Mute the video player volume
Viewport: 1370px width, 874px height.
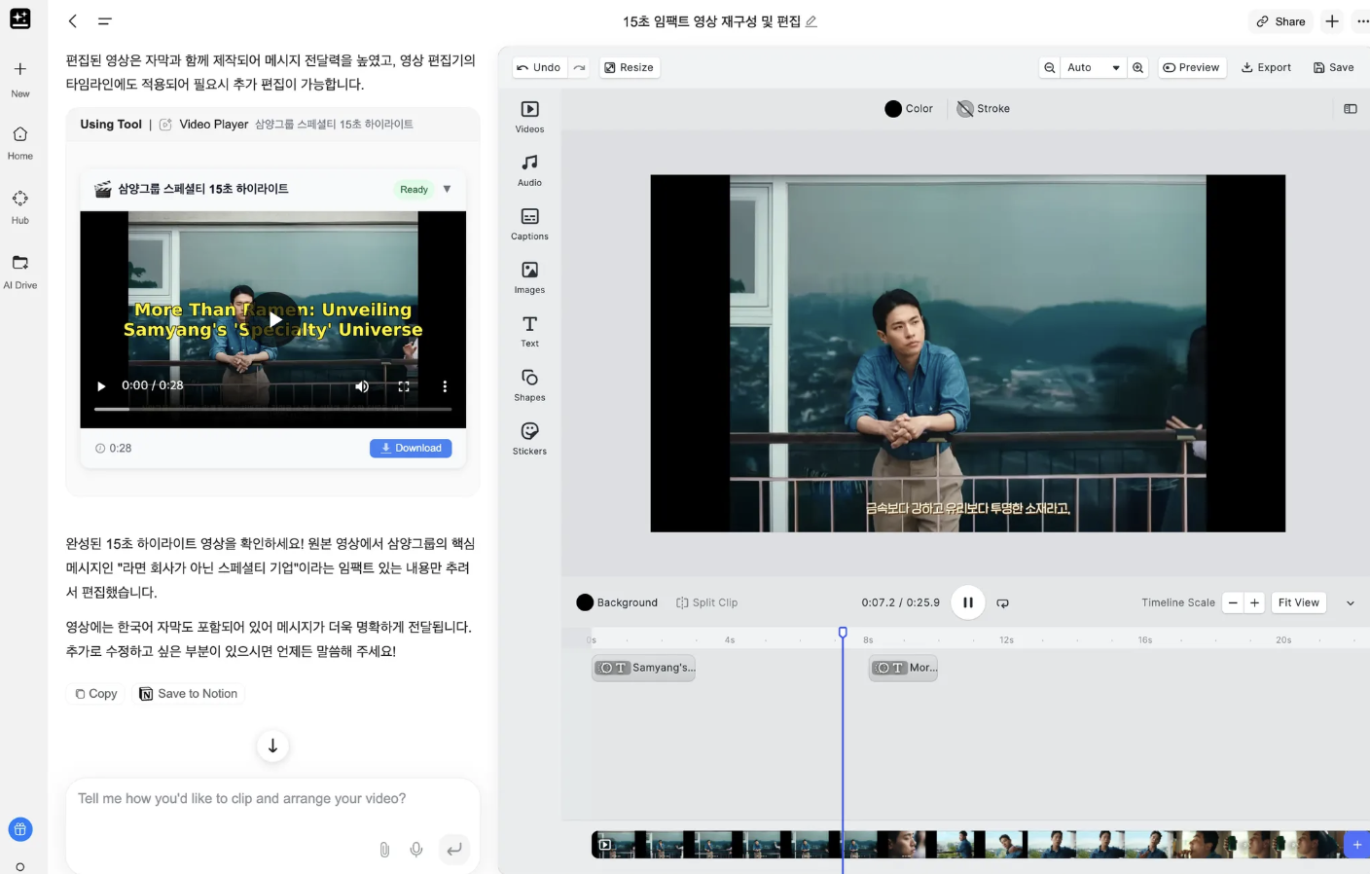(362, 386)
